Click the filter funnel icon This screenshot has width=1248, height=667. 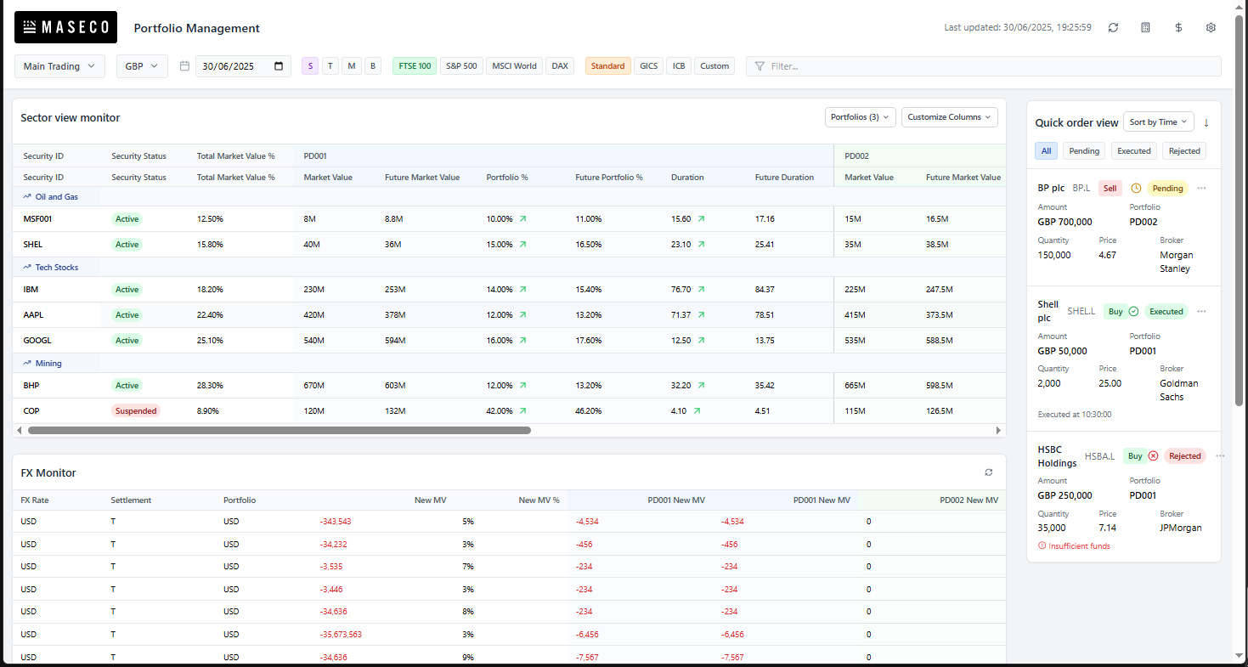[x=760, y=65]
